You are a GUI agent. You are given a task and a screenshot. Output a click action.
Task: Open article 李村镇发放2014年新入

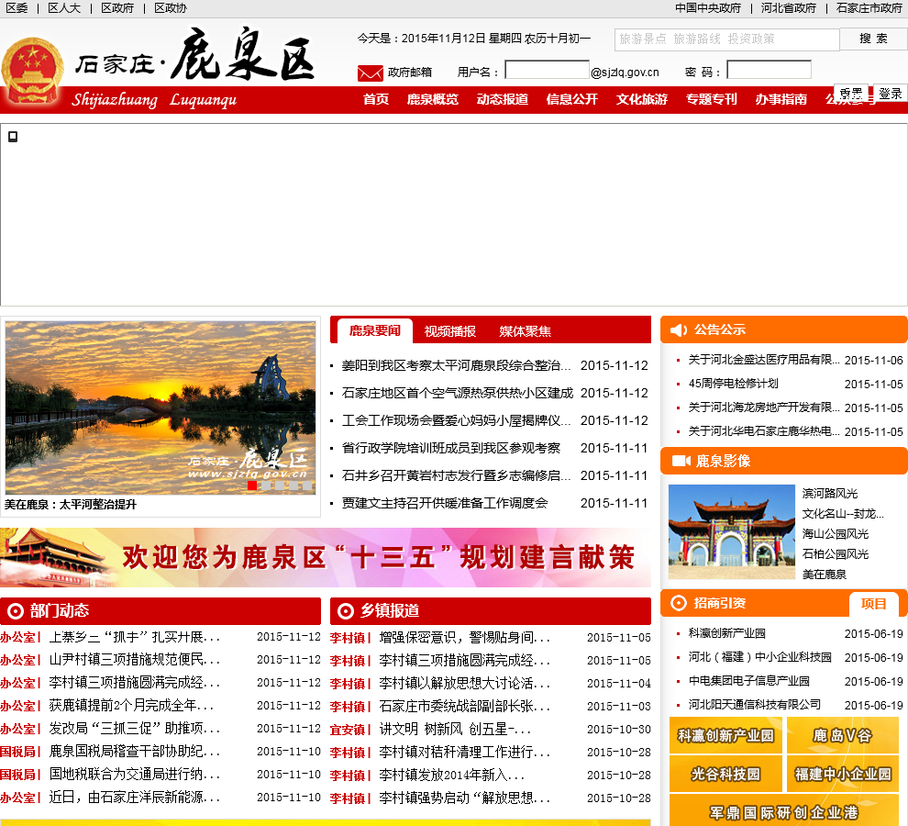(451, 775)
